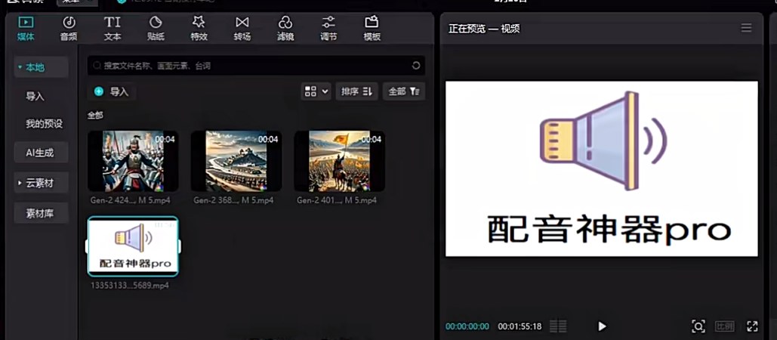Click the Gen-2 401..., M 5.mp4 label
Image resolution: width=777 pixels, height=340 pixels.
(x=337, y=201)
